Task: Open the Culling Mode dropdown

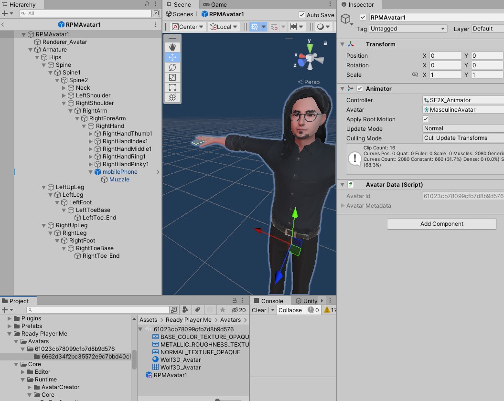Action: tap(462, 138)
